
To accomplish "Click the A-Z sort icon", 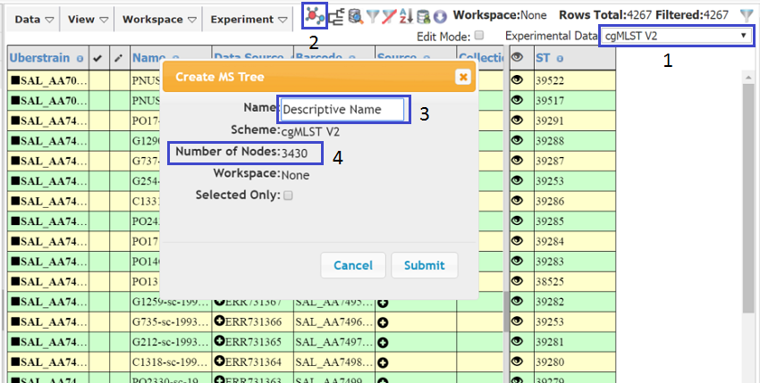I will pyautogui.click(x=405, y=17).
